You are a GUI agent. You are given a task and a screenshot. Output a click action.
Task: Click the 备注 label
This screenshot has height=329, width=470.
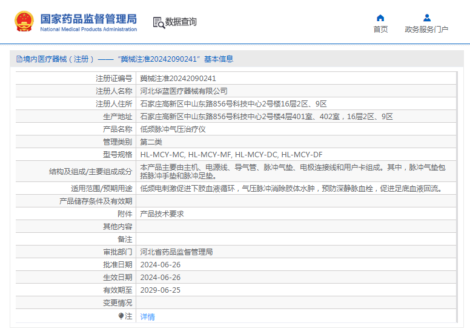[x=125, y=239]
